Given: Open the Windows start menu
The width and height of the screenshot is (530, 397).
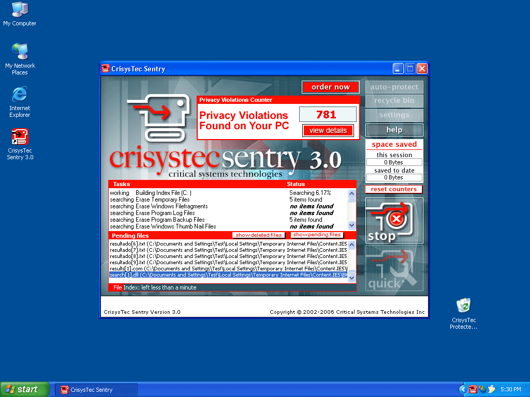Looking at the screenshot, I should (x=24, y=389).
